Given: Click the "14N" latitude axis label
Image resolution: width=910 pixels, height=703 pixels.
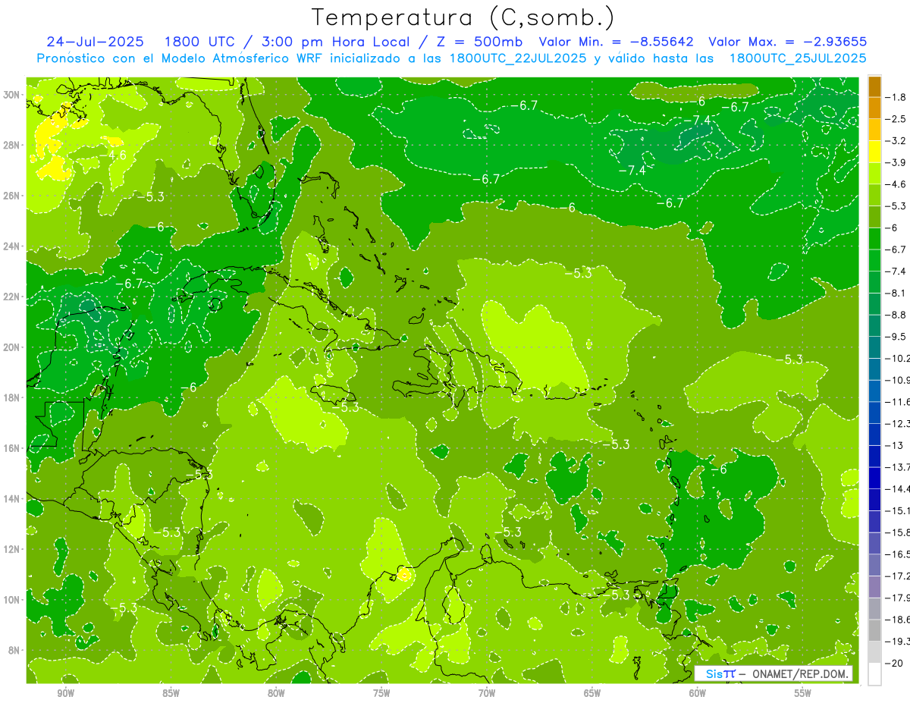Looking at the screenshot, I should click(11, 498).
